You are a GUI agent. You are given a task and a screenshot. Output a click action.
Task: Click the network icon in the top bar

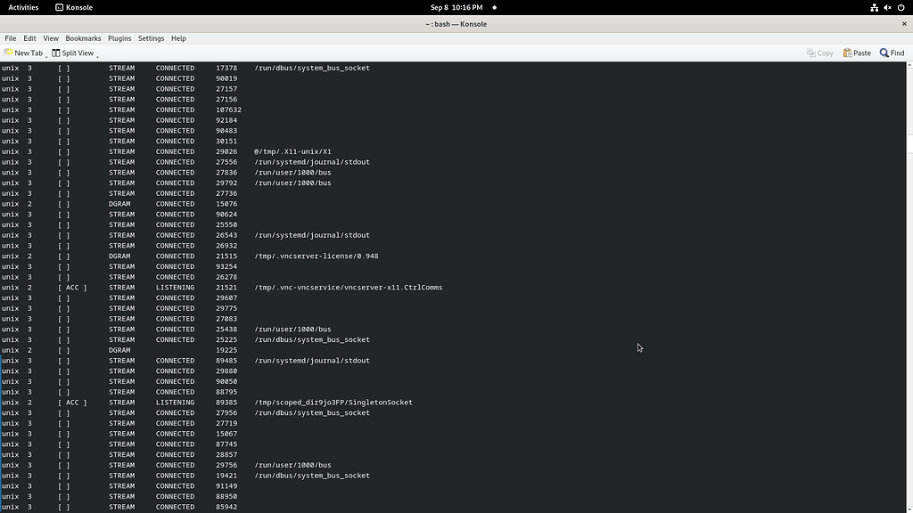pyautogui.click(x=874, y=7)
